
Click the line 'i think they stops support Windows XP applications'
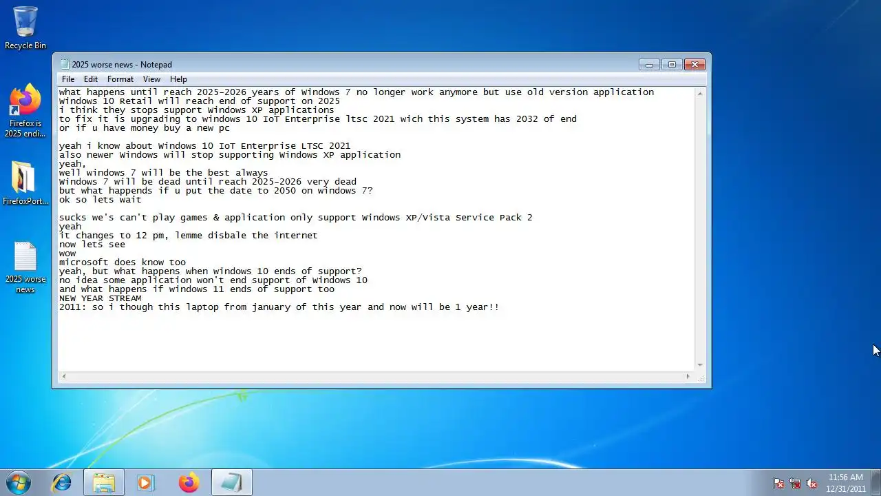click(x=196, y=110)
